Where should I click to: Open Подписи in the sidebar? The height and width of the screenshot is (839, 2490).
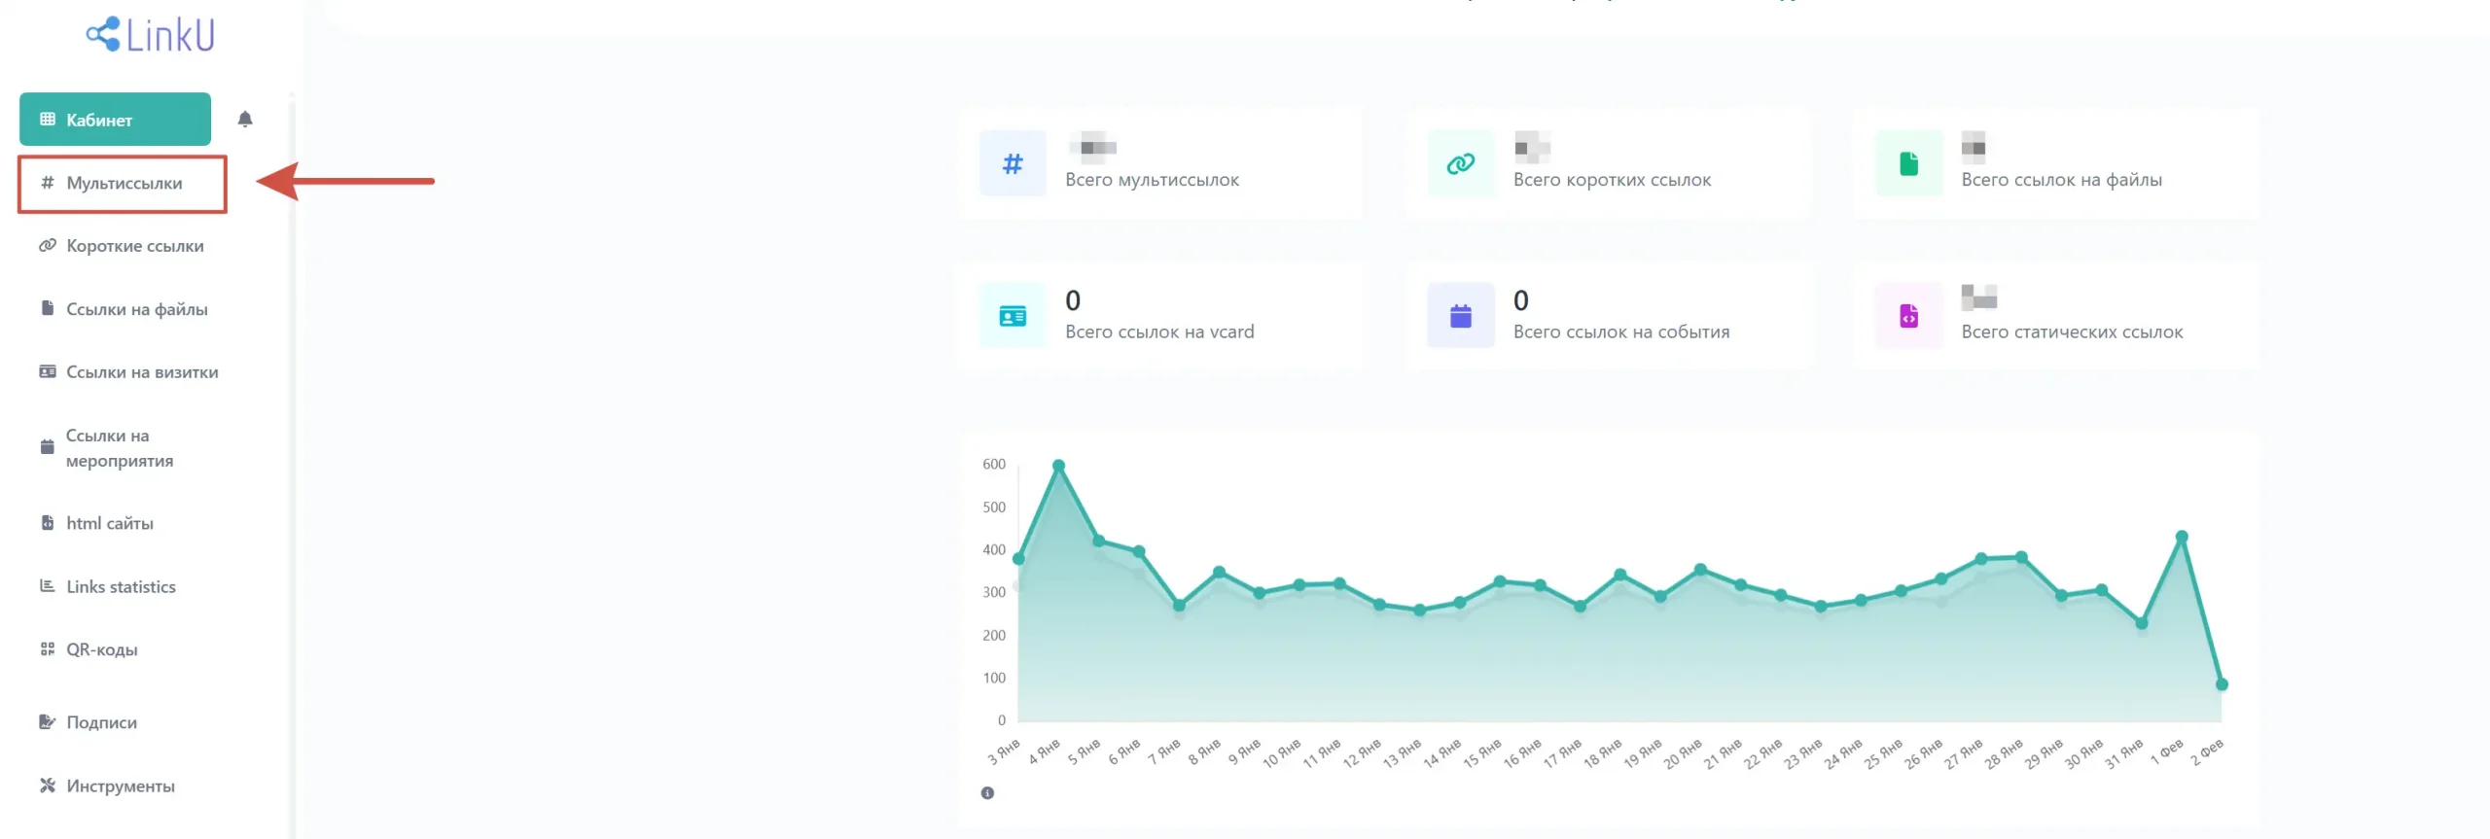pos(101,722)
